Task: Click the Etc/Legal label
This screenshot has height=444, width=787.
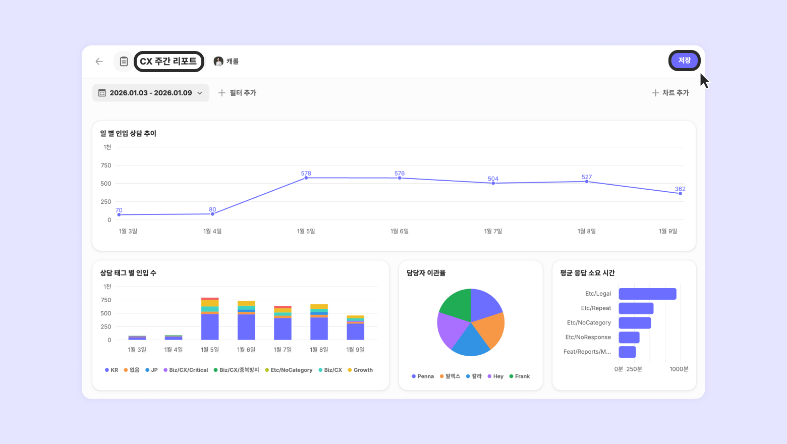Action: click(598, 294)
